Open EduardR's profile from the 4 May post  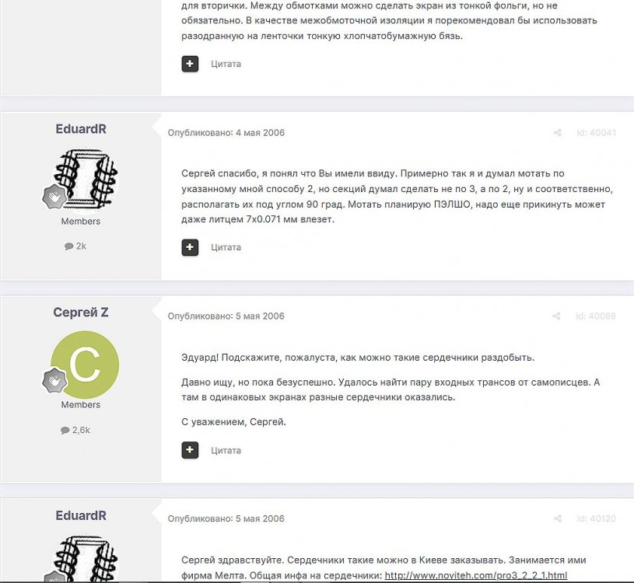point(81,129)
